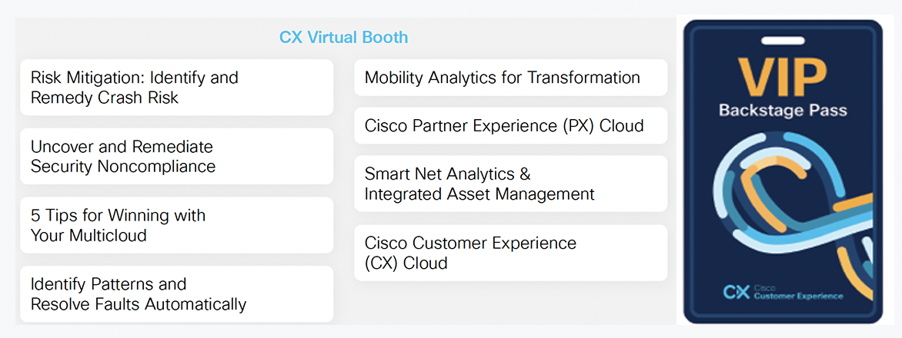
Task: Select Uncover and Remediate Security Noncompliance
Action: (x=176, y=156)
